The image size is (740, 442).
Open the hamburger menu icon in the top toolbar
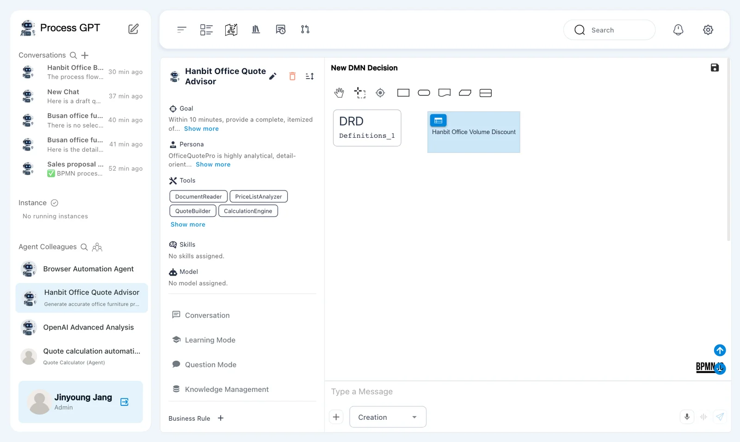click(x=181, y=30)
